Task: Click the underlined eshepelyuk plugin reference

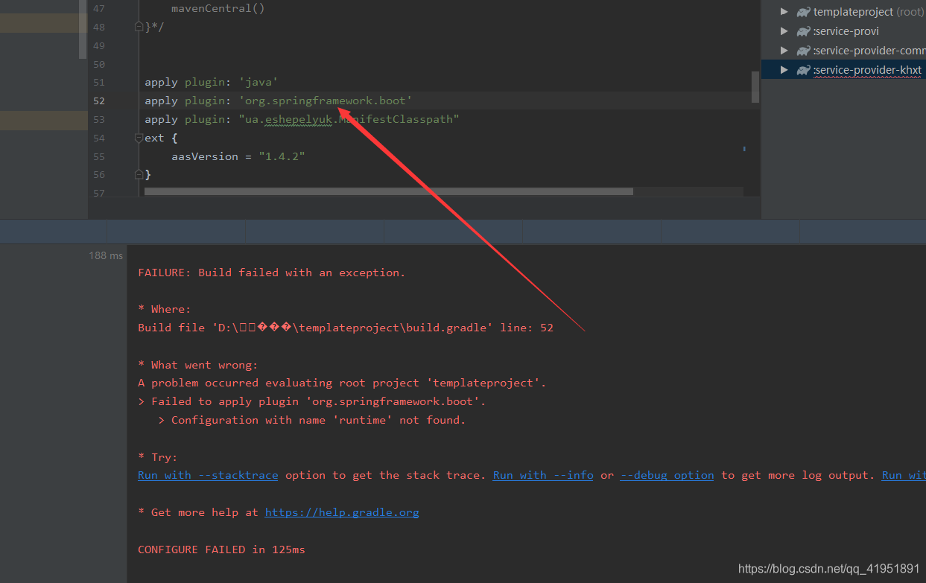Action: tap(298, 119)
